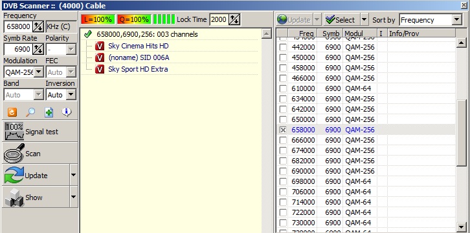Click the Signal test button label

pyautogui.click(x=41, y=132)
